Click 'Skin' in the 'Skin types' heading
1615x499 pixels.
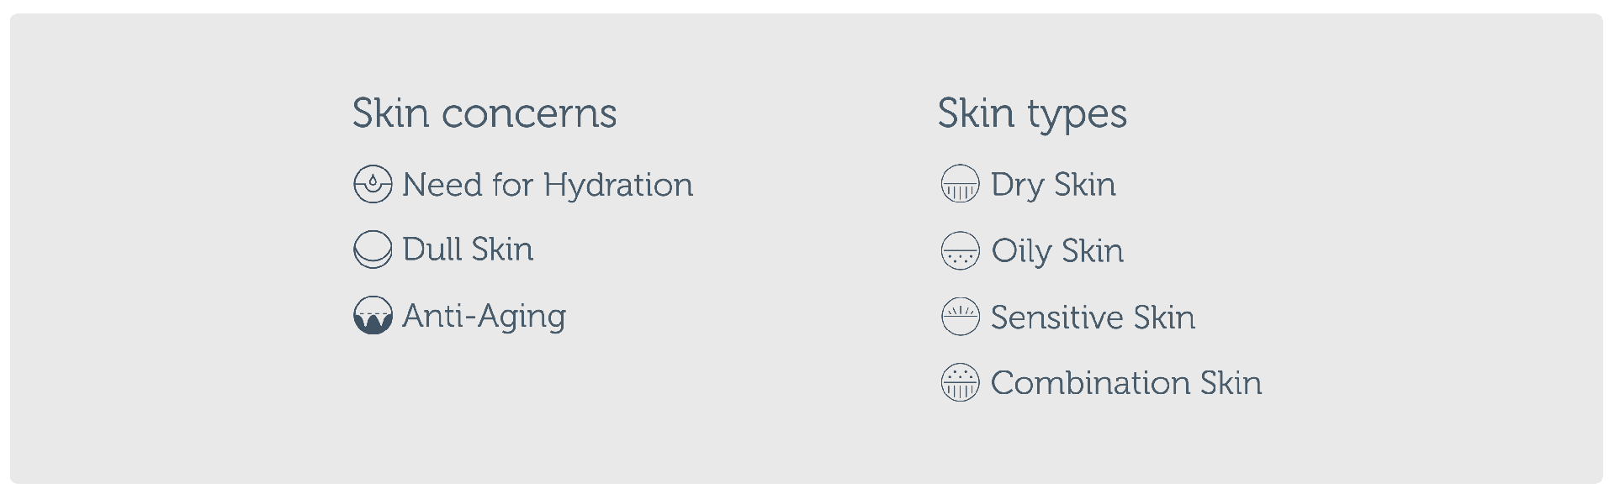tap(976, 113)
